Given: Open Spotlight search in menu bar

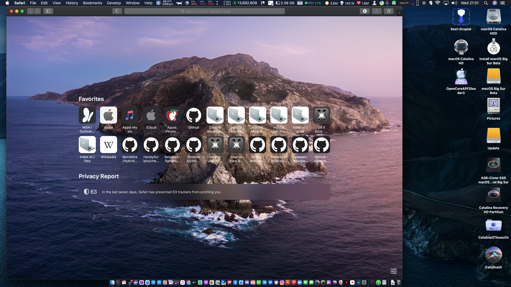Looking at the screenshot, I should point(486,3).
